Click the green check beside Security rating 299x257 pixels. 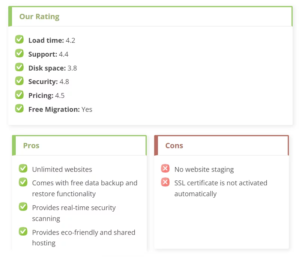click(x=19, y=81)
